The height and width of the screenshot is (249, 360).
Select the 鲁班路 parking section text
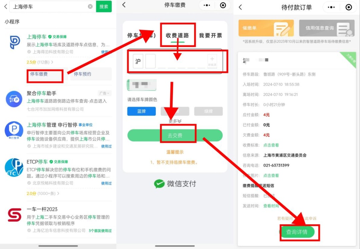[289, 74]
